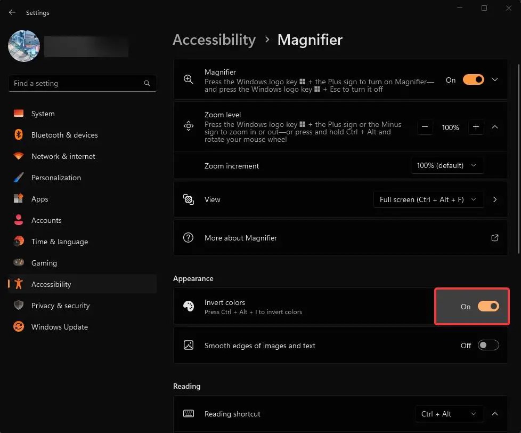Maximize the Settings window
The height and width of the screenshot is (433, 521).
click(x=484, y=8)
